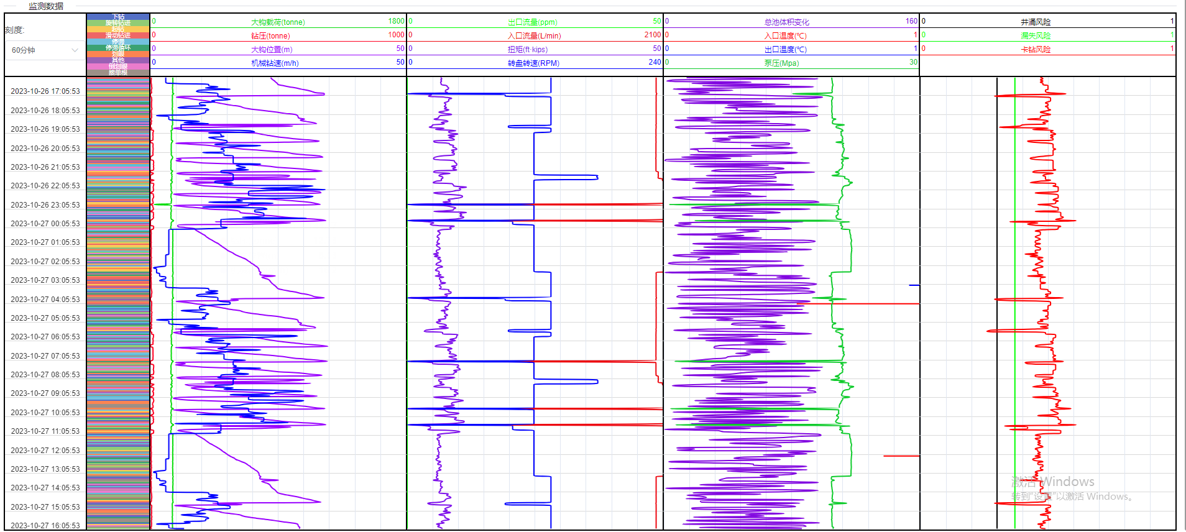Click timestamp 2023-10-27 07:05:53

pyautogui.click(x=45, y=356)
